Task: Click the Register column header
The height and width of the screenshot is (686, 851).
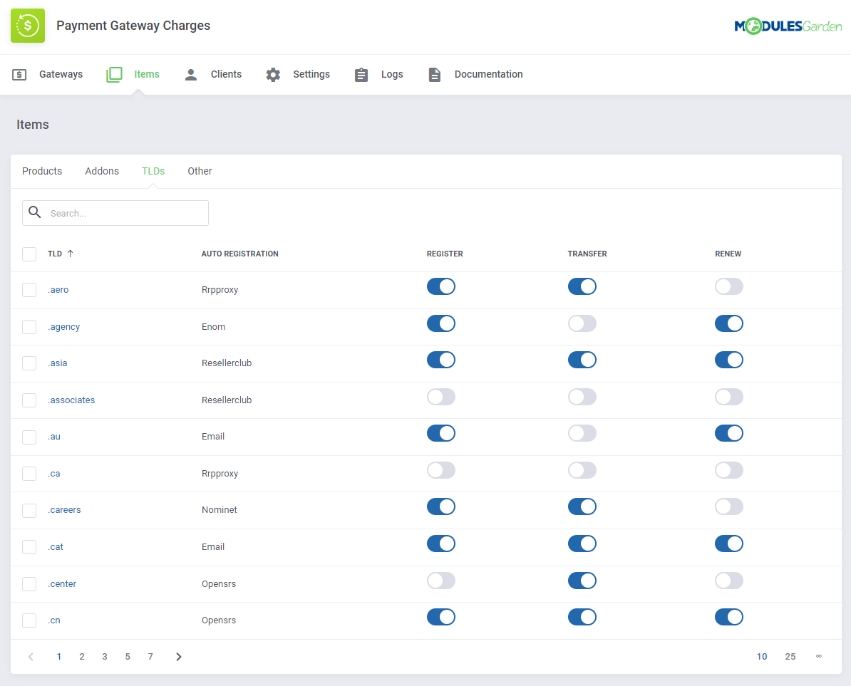Action: tap(445, 254)
